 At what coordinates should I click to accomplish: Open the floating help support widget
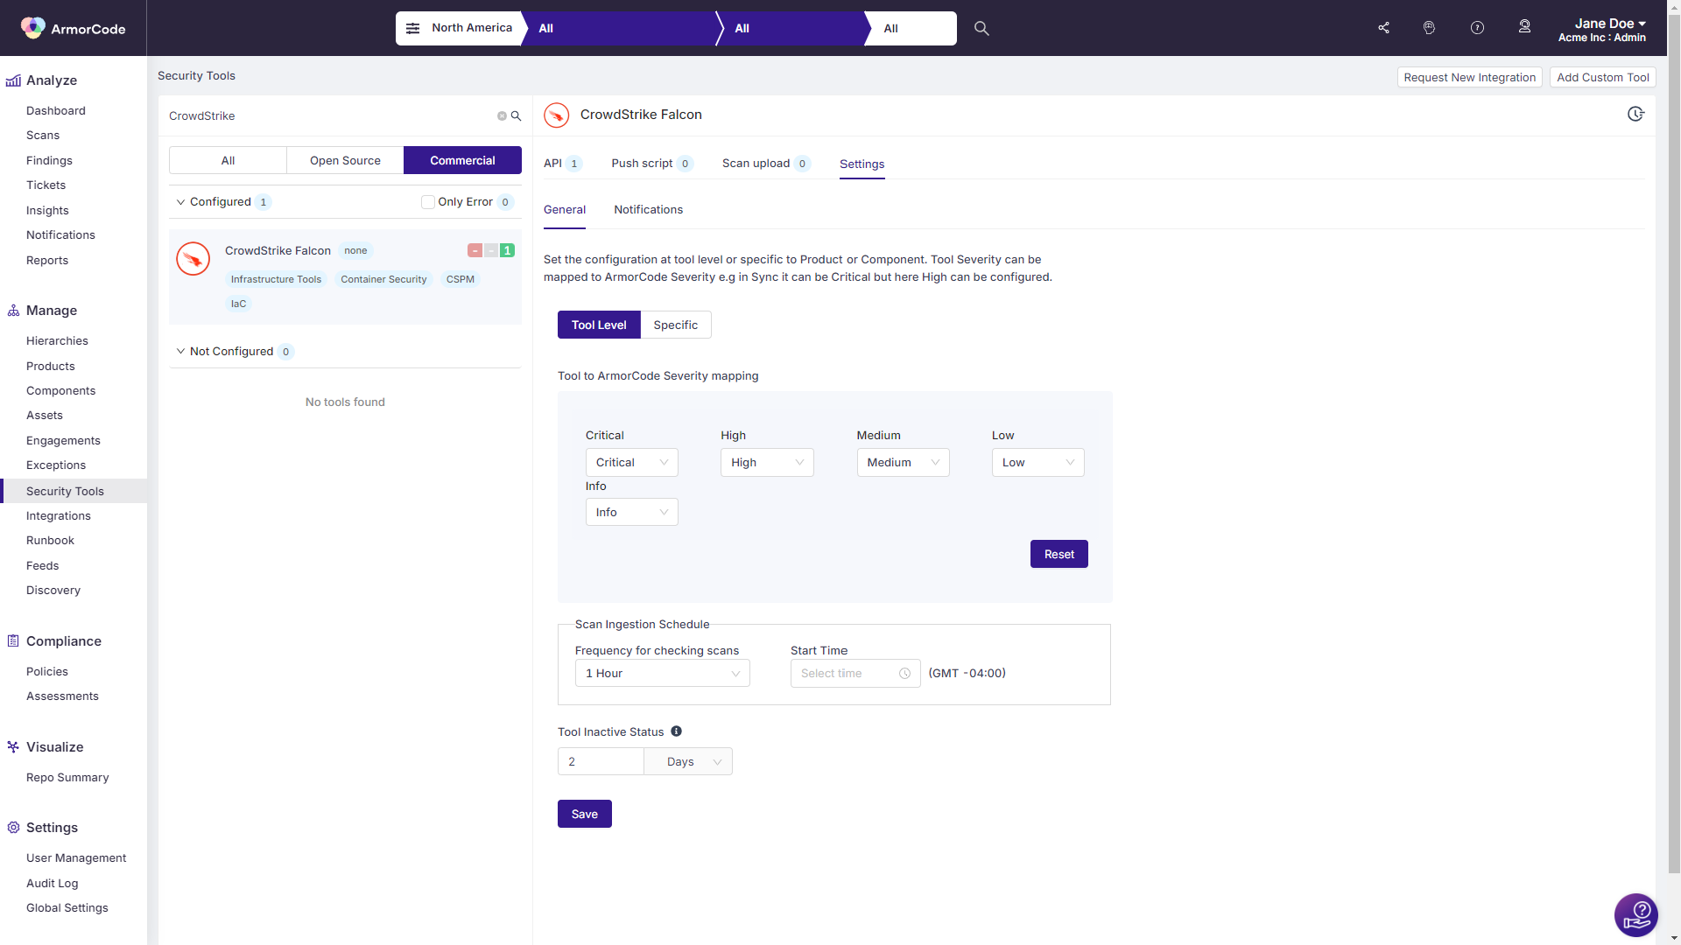pos(1635,915)
